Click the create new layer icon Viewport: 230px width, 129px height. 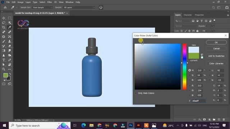(x=219, y=119)
